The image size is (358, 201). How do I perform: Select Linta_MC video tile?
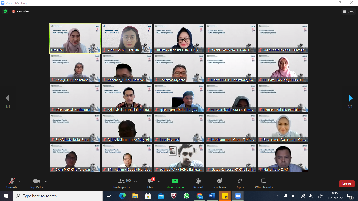[75, 38]
